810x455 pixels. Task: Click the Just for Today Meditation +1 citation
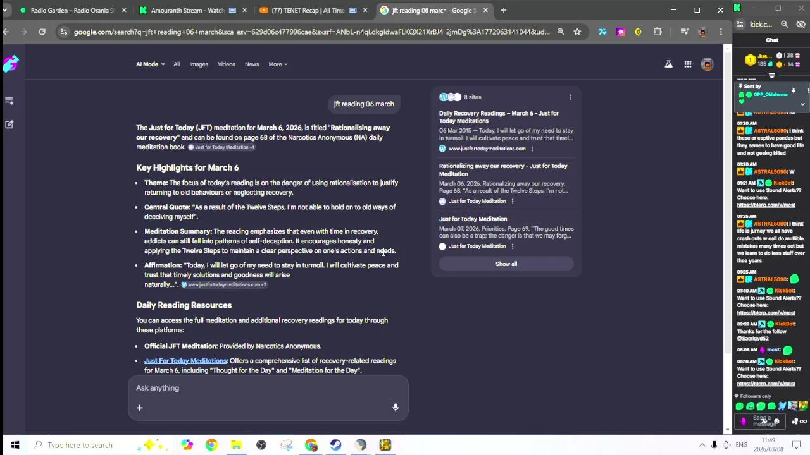point(221,147)
